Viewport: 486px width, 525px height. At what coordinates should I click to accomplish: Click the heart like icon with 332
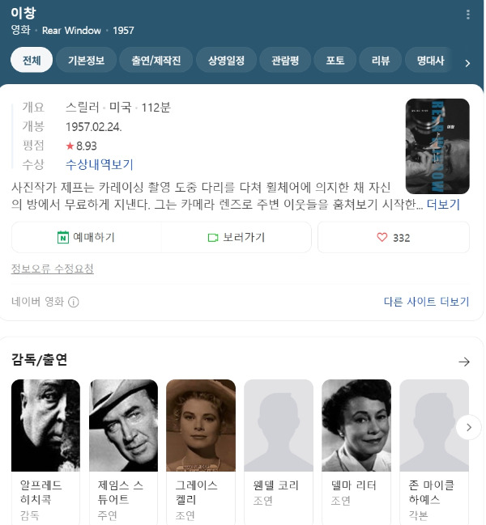pyautogui.click(x=393, y=237)
